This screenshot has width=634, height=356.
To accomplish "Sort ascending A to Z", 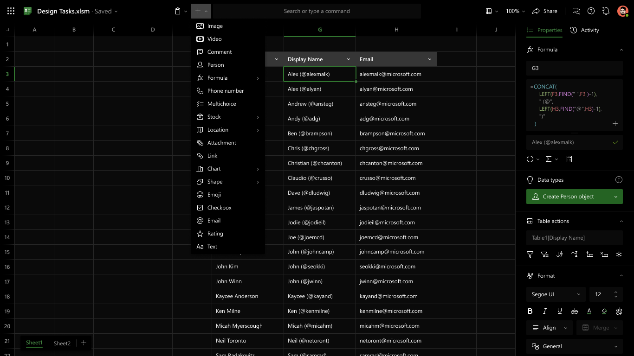I will (560, 254).
